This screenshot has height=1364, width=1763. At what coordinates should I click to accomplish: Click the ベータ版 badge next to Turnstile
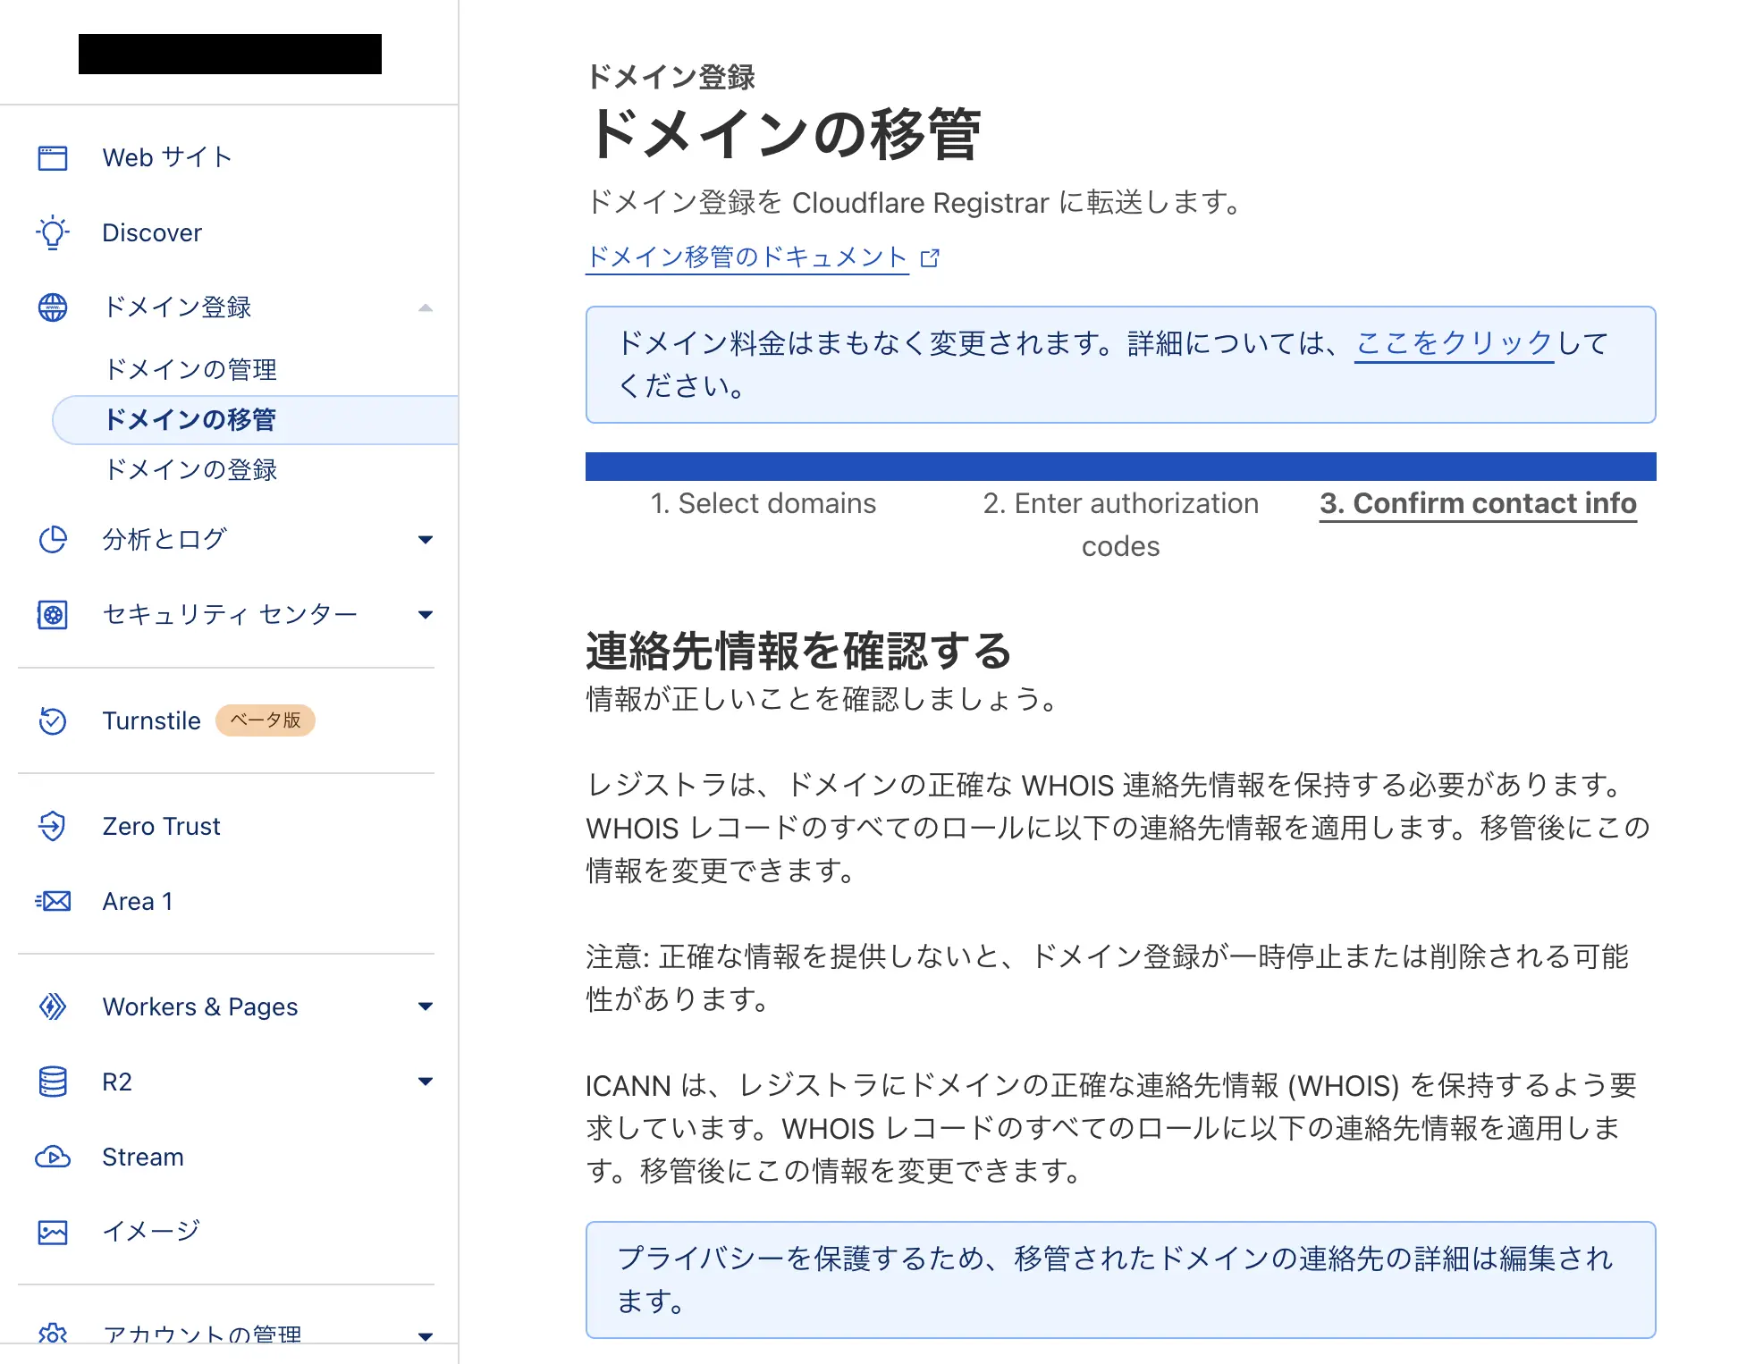point(265,720)
